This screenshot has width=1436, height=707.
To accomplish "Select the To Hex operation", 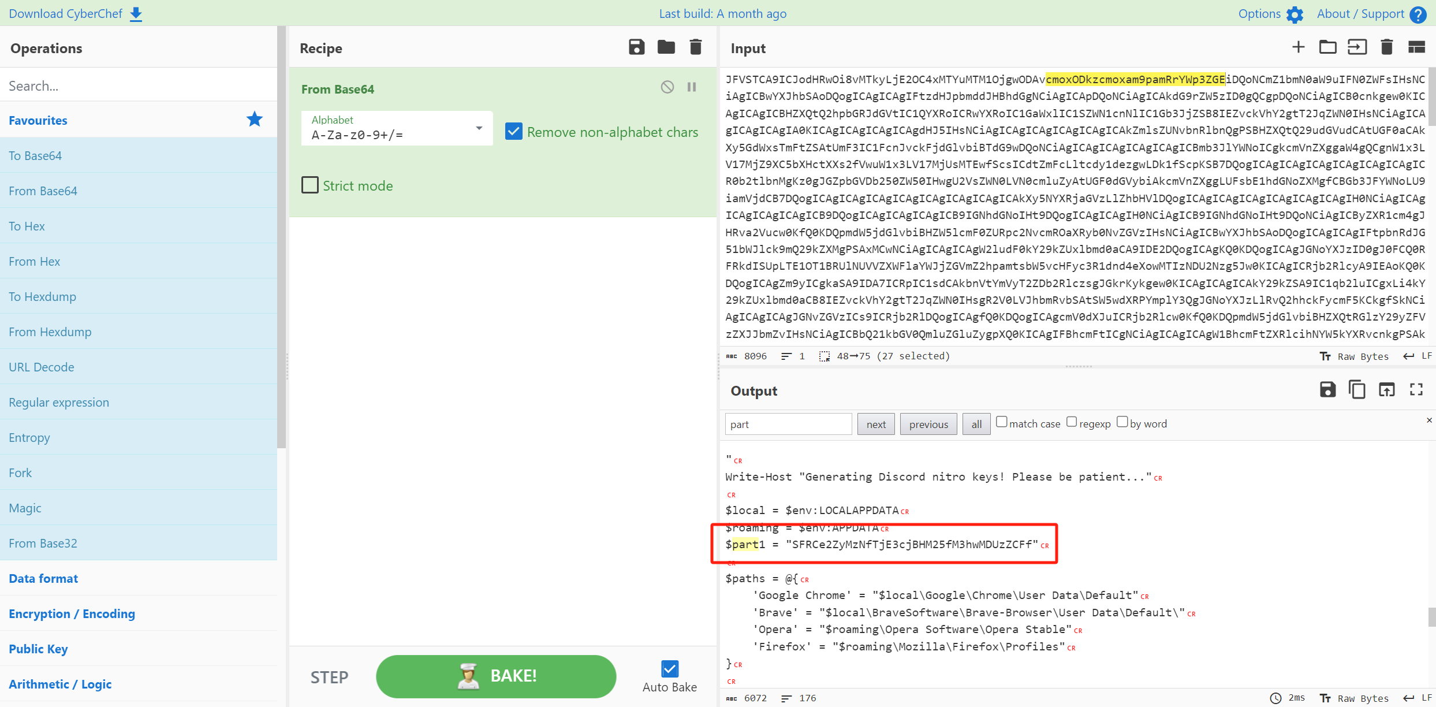I will 27,226.
